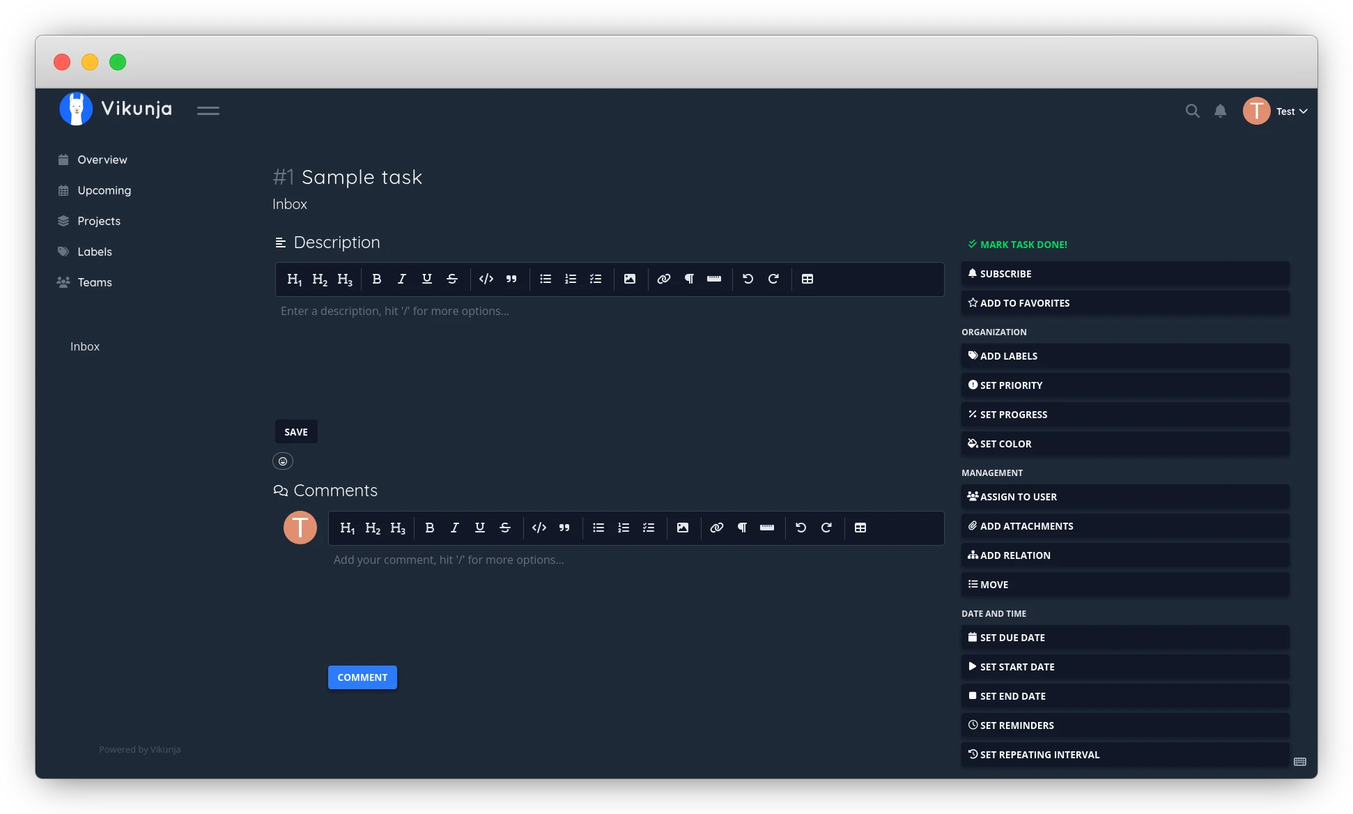Click the blue Comment button
This screenshot has width=1353, height=814.
(x=362, y=677)
